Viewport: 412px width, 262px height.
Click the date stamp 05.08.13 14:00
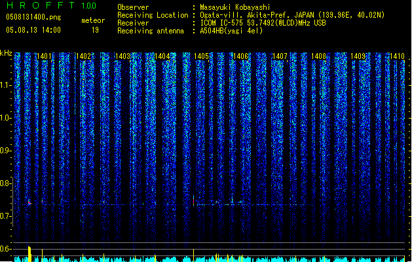33,30
